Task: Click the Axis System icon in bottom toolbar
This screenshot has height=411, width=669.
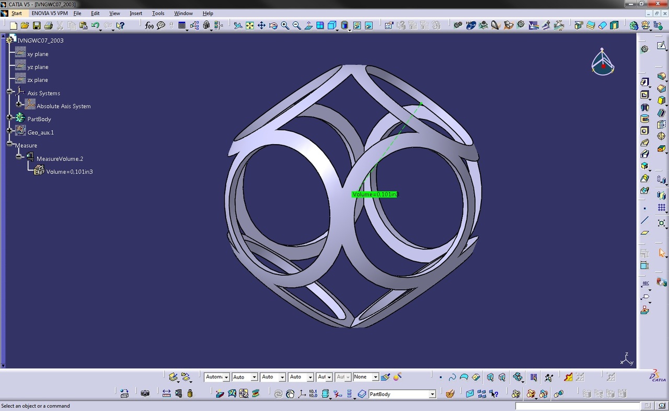Action: pos(302,393)
